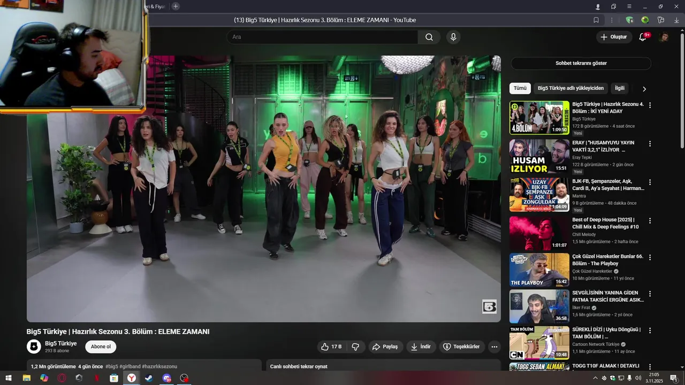This screenshot has height=385, width=685.
Task: Open more actions under the video
Action: pyautogui.click(x=494, y=346)
